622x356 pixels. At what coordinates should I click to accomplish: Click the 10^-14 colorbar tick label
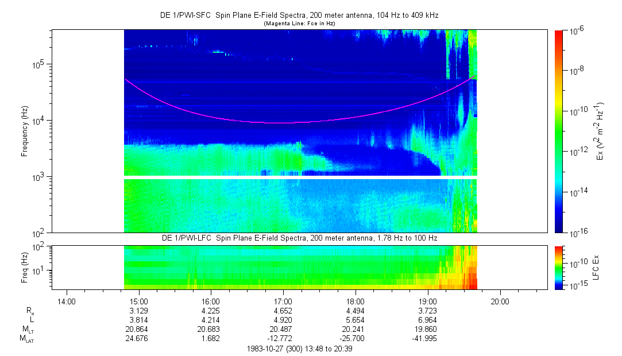578,192
